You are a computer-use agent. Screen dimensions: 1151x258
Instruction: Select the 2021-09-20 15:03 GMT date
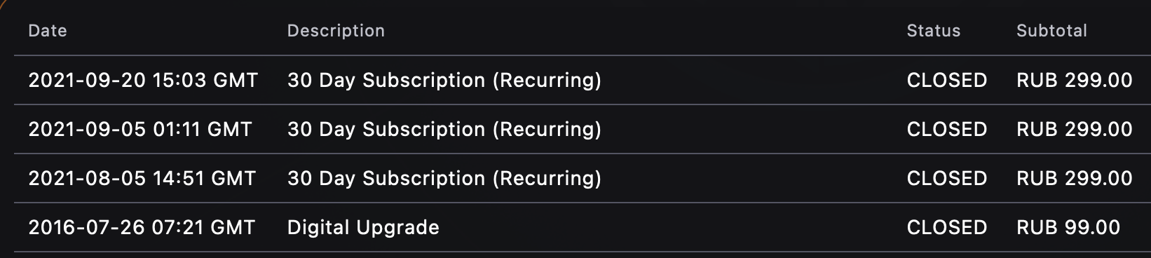143,80
